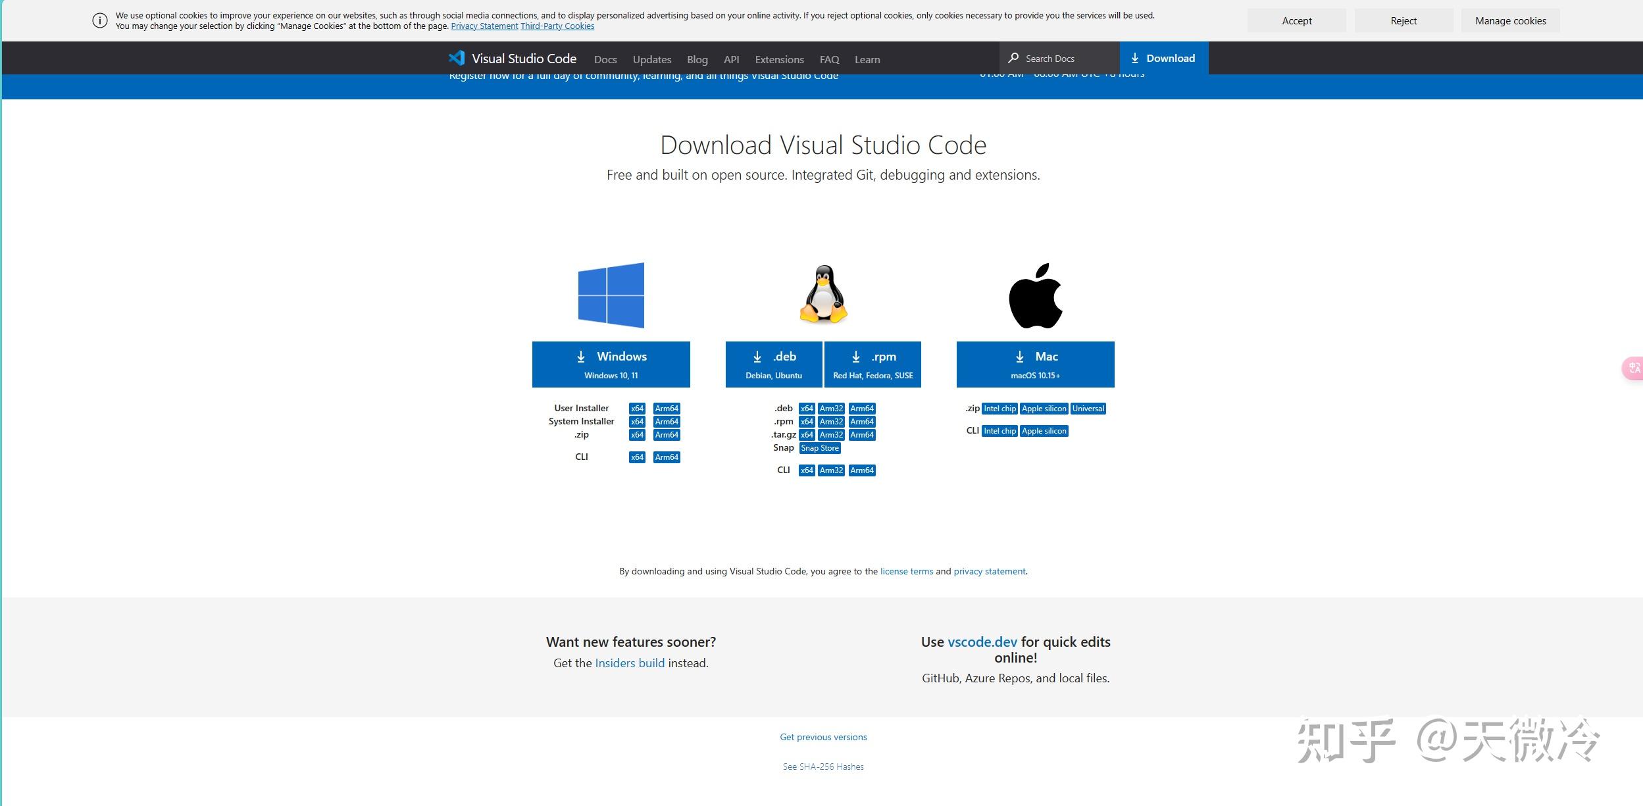Switch to the FAQ page
This screenshot has height=806, width=1643.
pyautogui.click(x=829, y=59)
